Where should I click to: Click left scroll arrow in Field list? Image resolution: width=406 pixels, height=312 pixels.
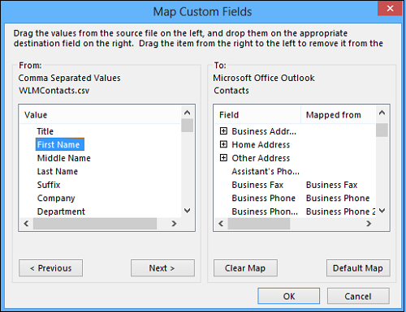click(x=221, y=224)
